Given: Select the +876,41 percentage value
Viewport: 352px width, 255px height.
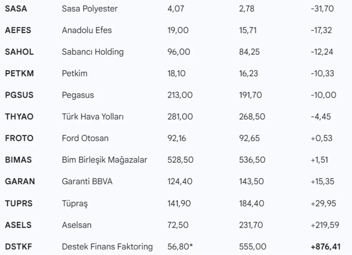Looking at the screenshot, I should [326, 247].
